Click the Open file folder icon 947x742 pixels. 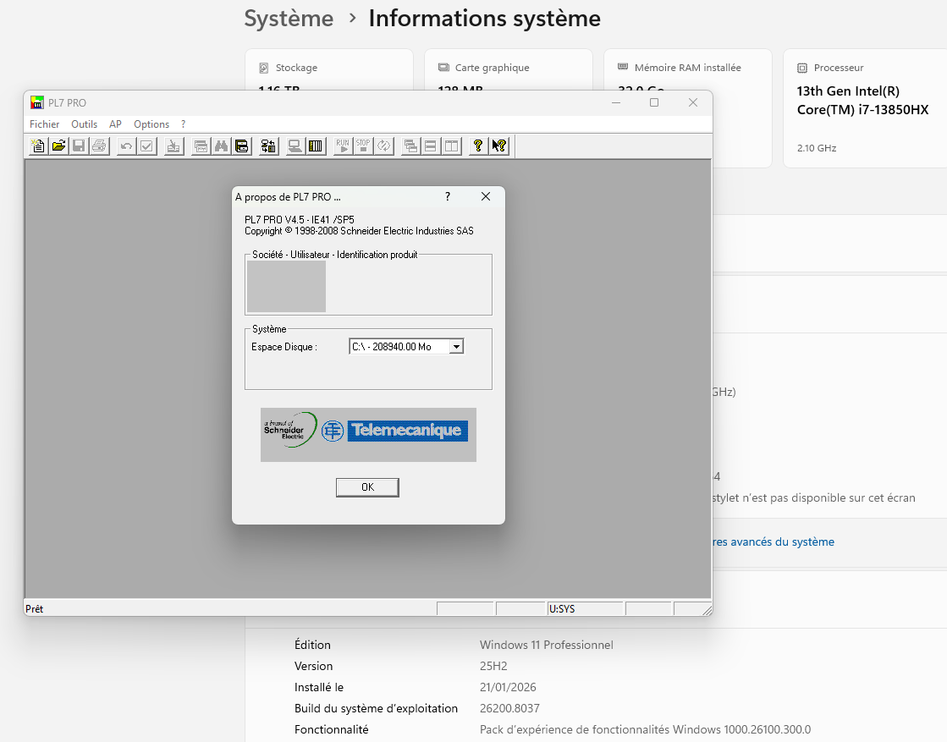pyautogui.click(x=58, y=146)
